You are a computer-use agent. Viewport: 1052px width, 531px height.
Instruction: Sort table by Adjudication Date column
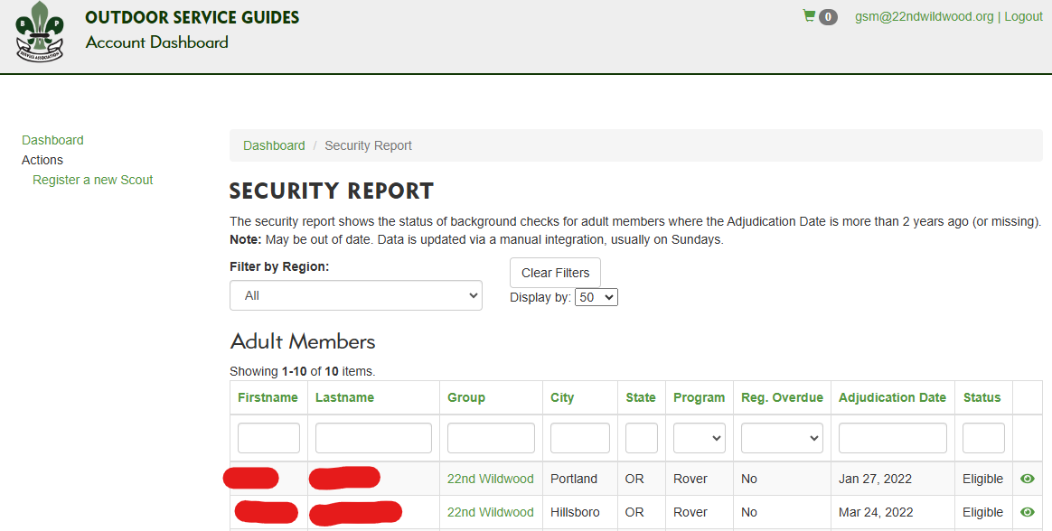click(x=892, y=397)
